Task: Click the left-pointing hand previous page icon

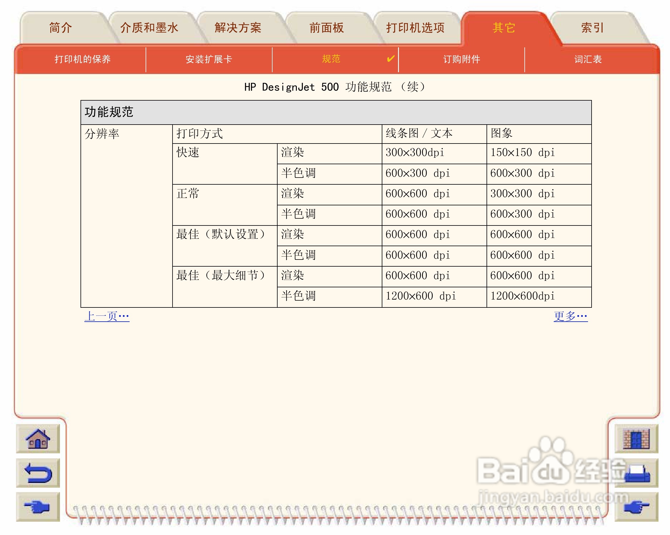Action: 38,507
